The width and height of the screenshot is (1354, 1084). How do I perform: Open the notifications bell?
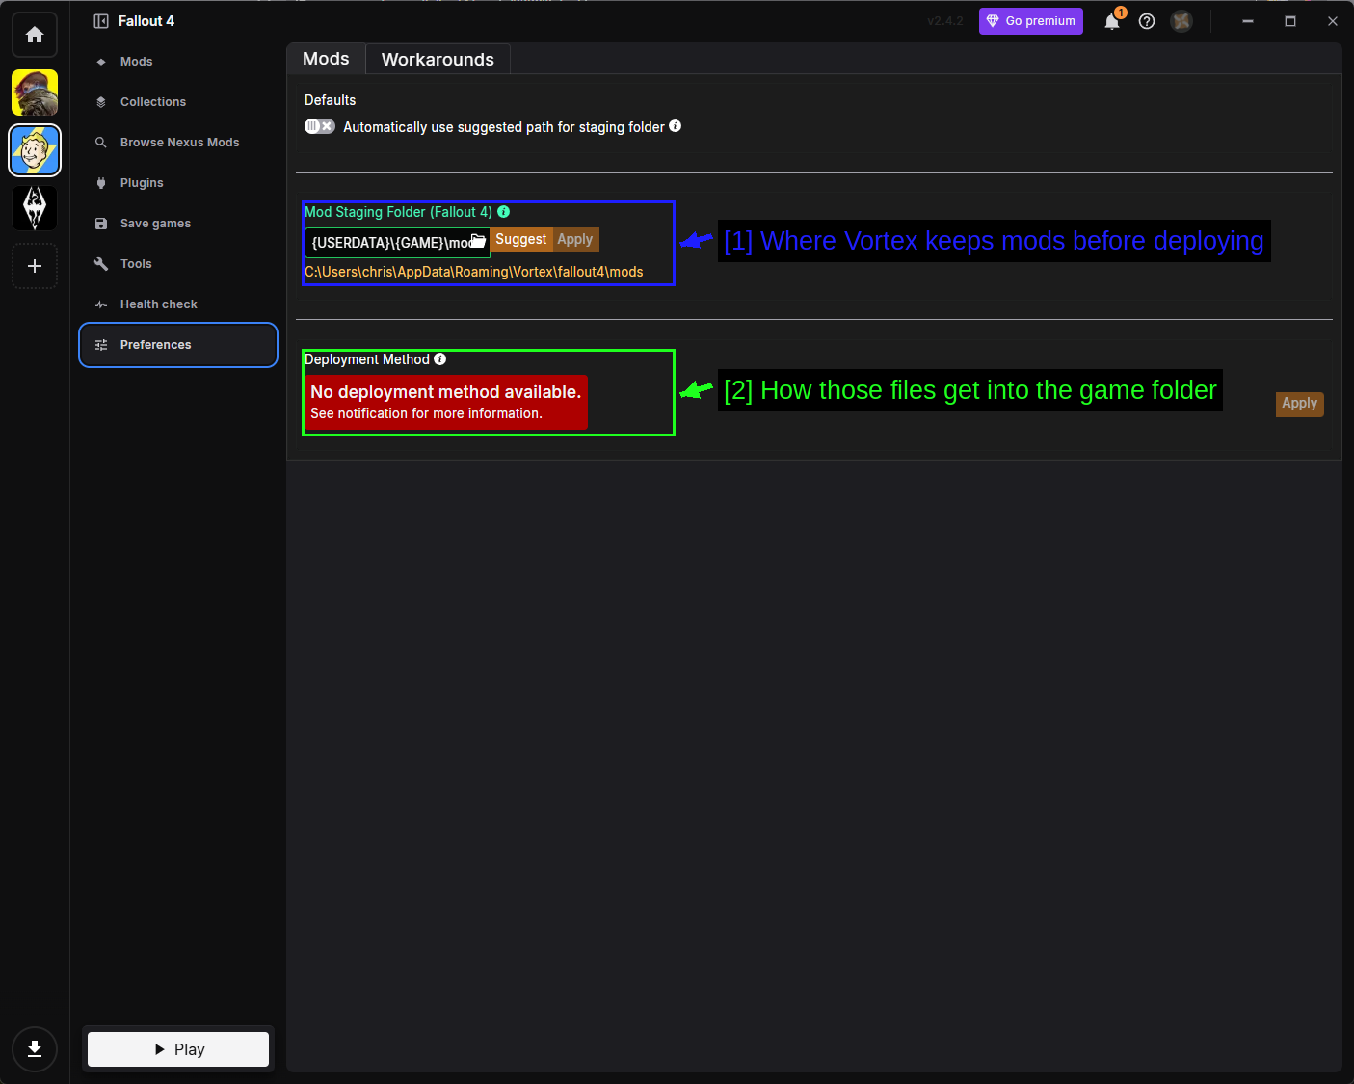pyautogui.click(x=1112, y=21)
